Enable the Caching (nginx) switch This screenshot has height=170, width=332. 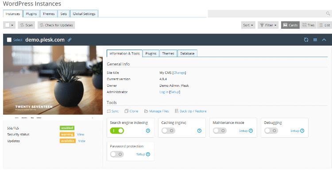tap(168, 131)
